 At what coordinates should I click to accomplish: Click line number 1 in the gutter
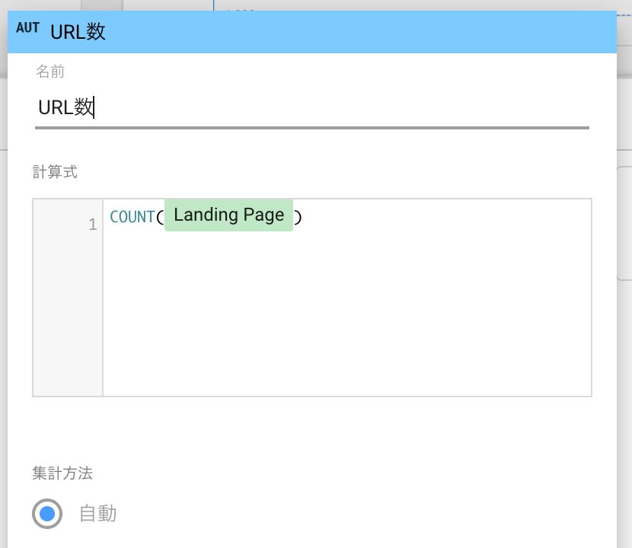[x=93, y=225]
